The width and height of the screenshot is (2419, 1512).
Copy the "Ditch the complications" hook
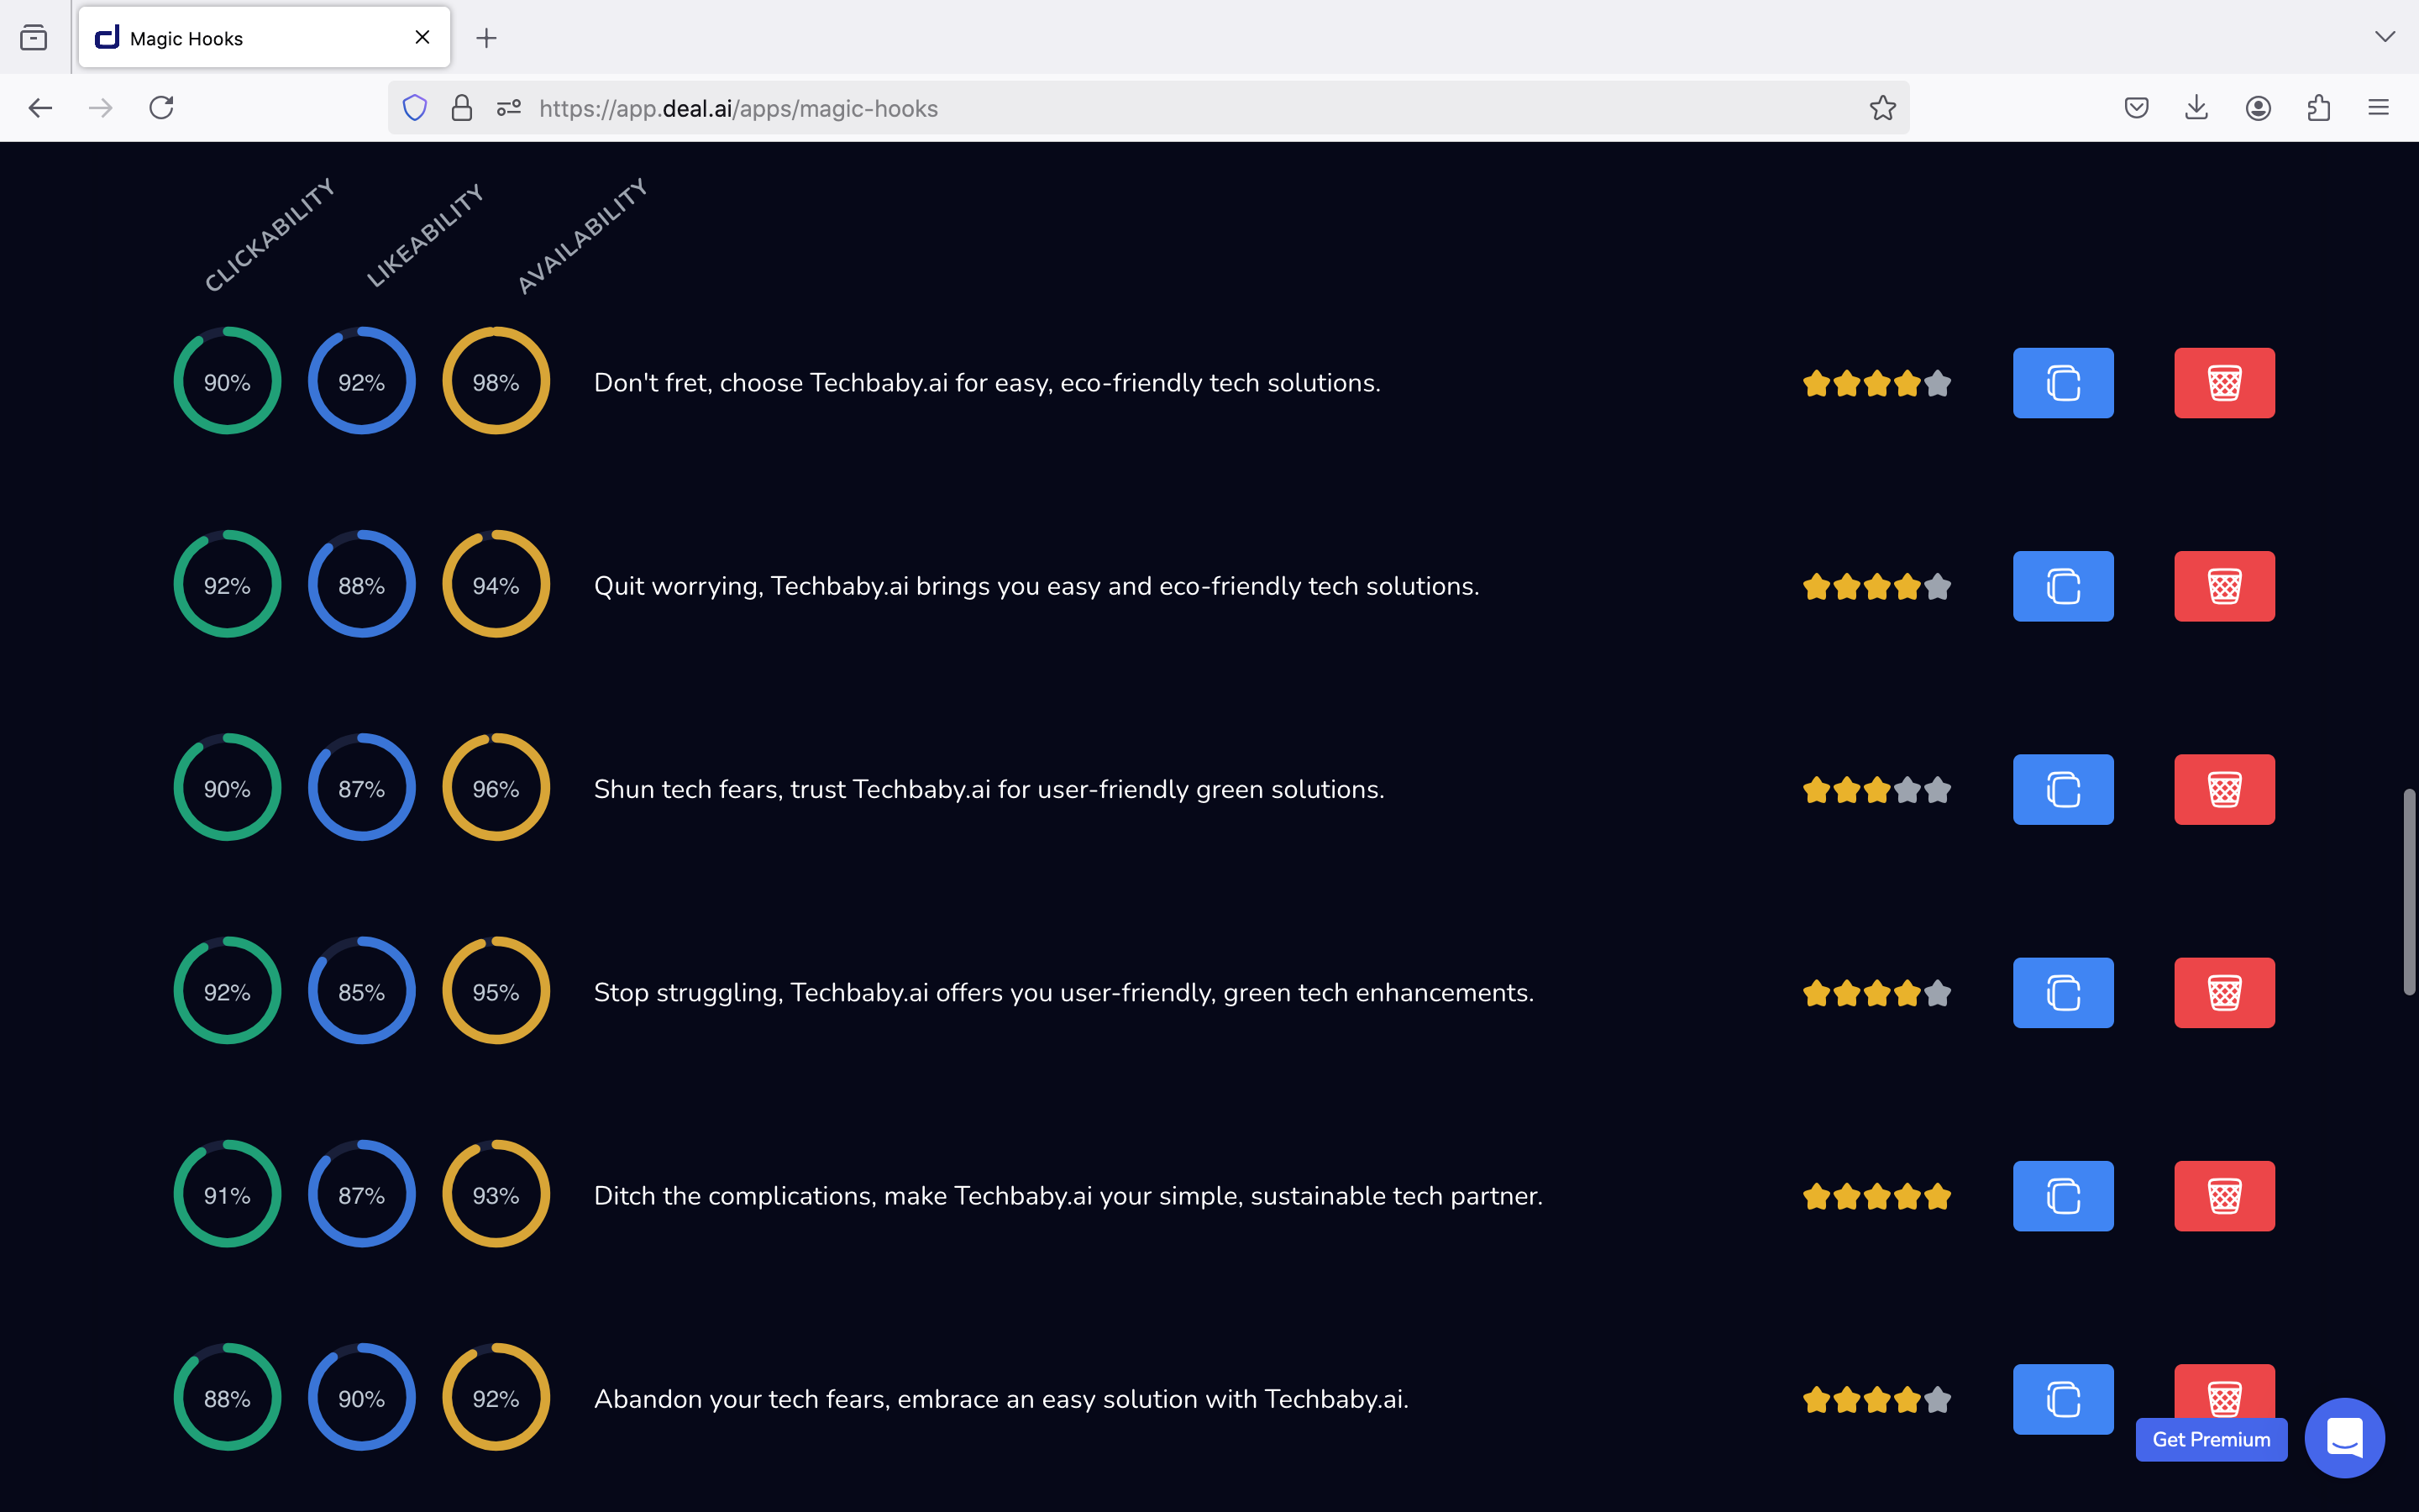point(2062,1195)
